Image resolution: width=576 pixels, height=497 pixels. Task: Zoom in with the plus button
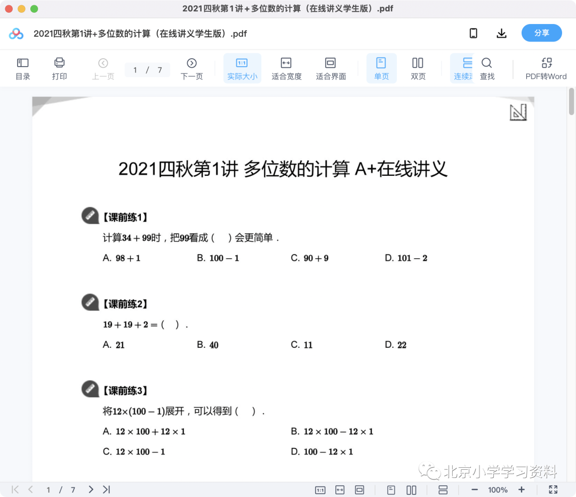point(522,490)
